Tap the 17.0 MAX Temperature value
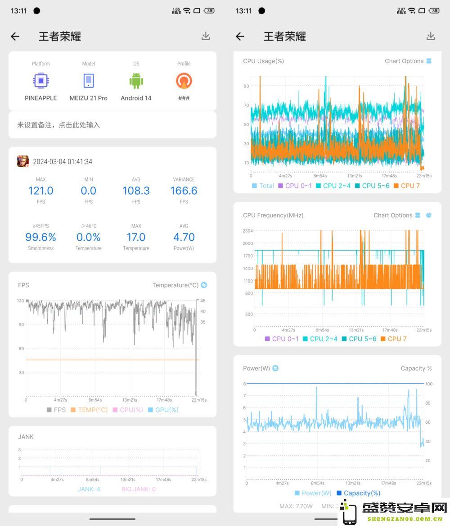Viewport: 450px width, 526px height. (136, 237)
